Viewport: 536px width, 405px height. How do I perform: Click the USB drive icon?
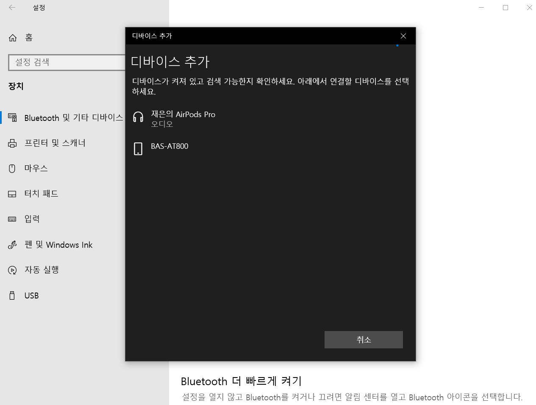(x=12, y=296)
